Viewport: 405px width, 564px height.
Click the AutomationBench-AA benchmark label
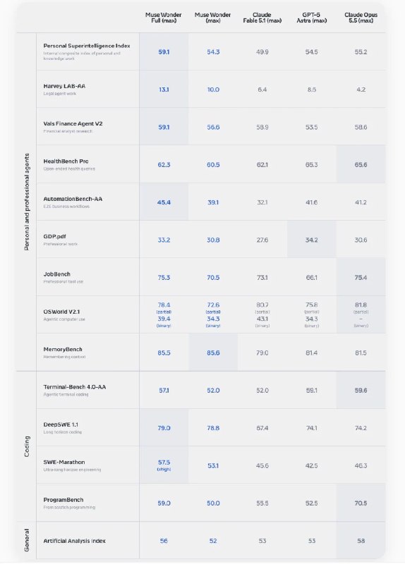pos(73,199)
